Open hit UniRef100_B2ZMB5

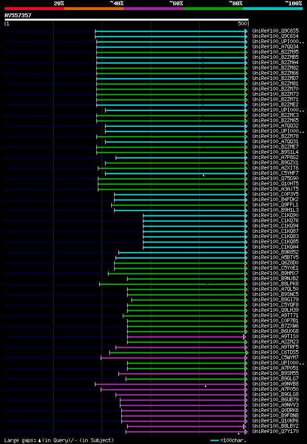pyautogui.click(x=275, y=57)
